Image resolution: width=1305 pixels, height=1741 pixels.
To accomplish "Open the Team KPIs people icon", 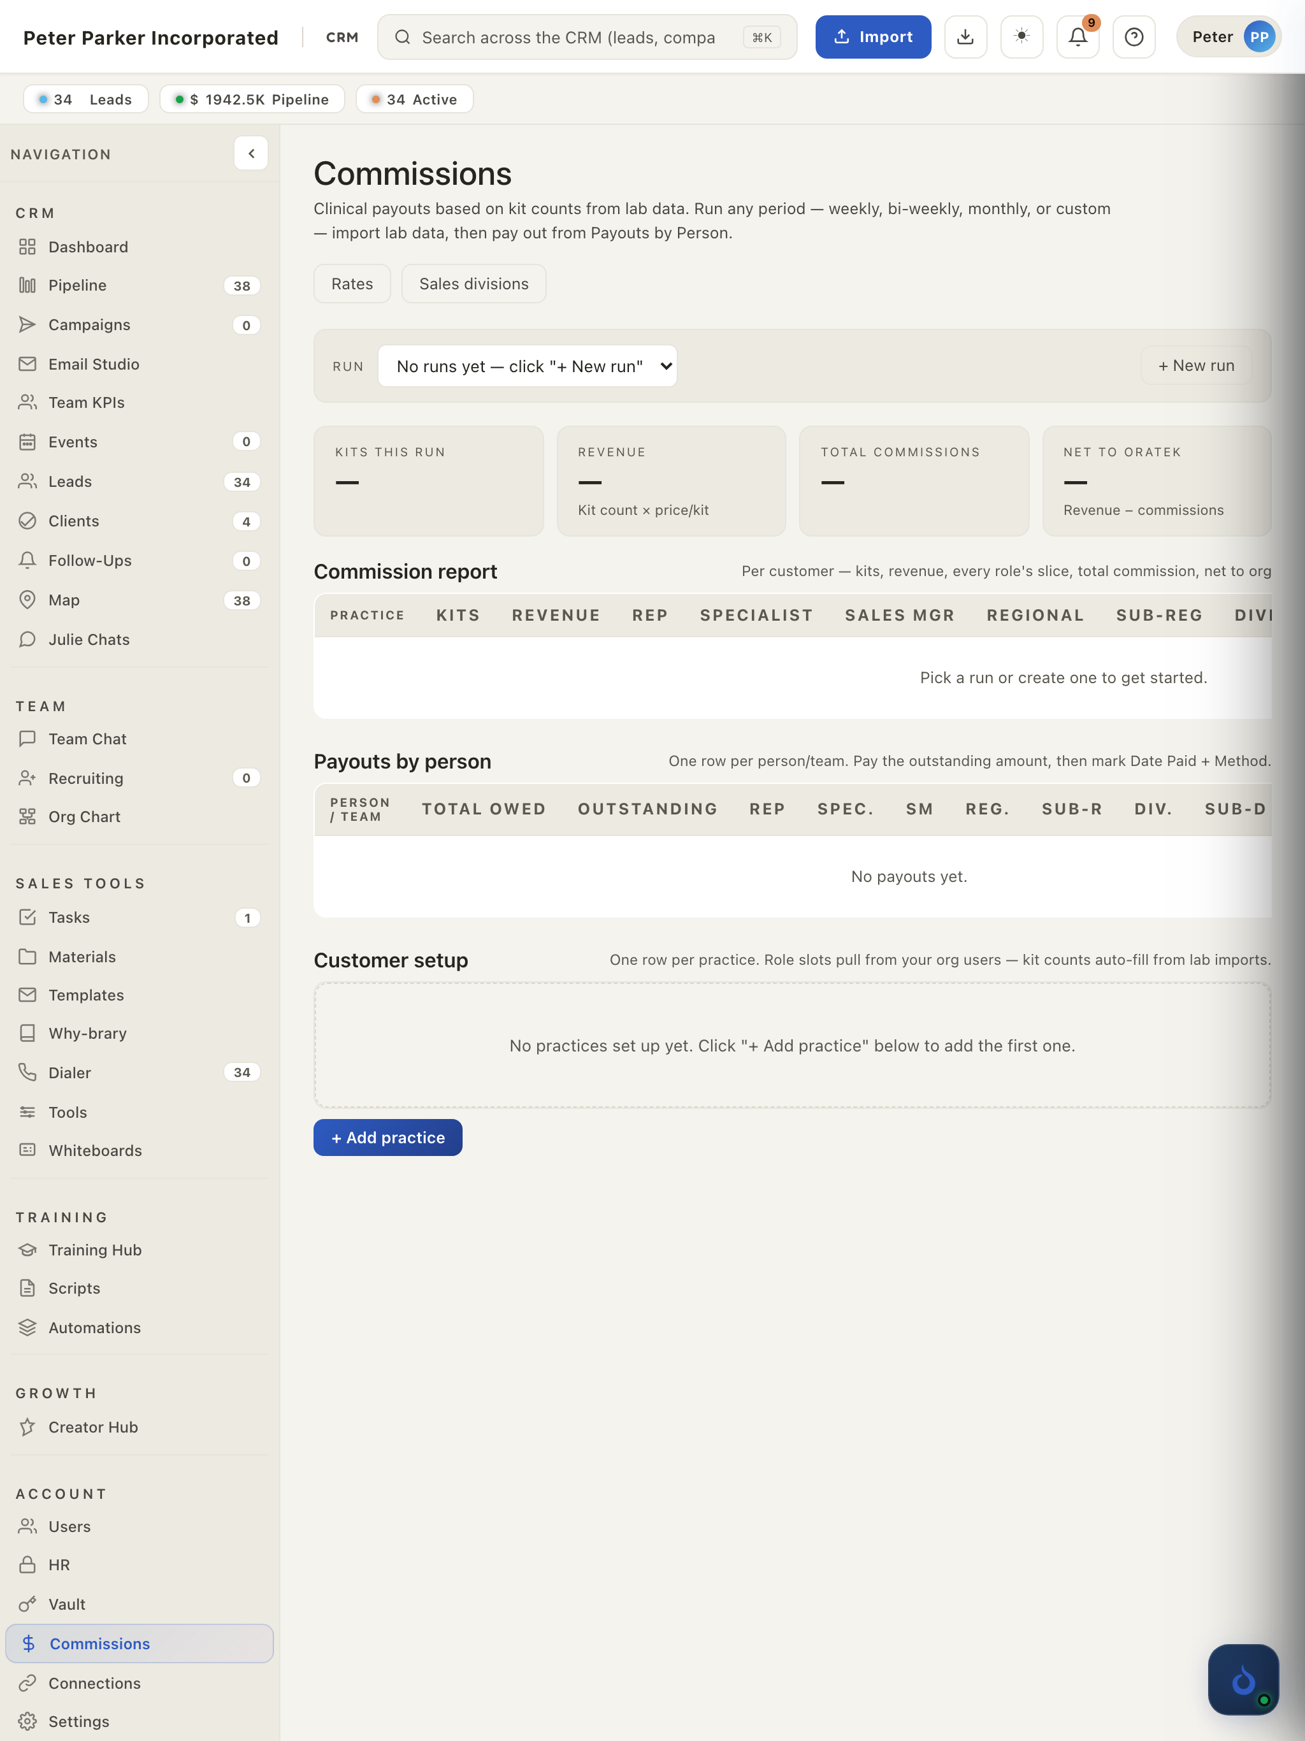I will pos(27,403).
